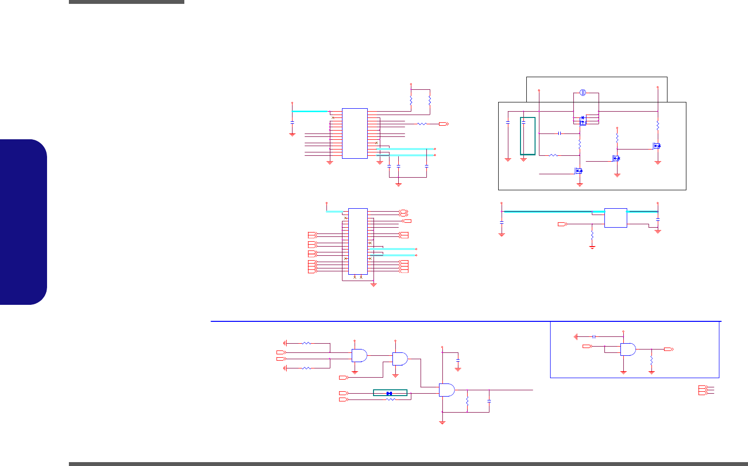Screen dimensions: 748x466
Task: Click the rightmost MOSFET under the resistor
Action: (657, 146)
